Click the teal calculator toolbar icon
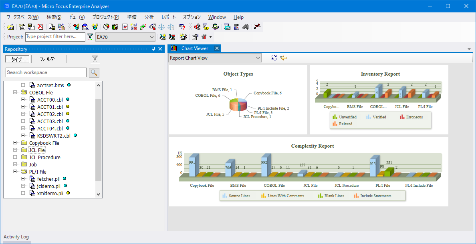This screenshot has width=476, height=244. coord(227,27)
